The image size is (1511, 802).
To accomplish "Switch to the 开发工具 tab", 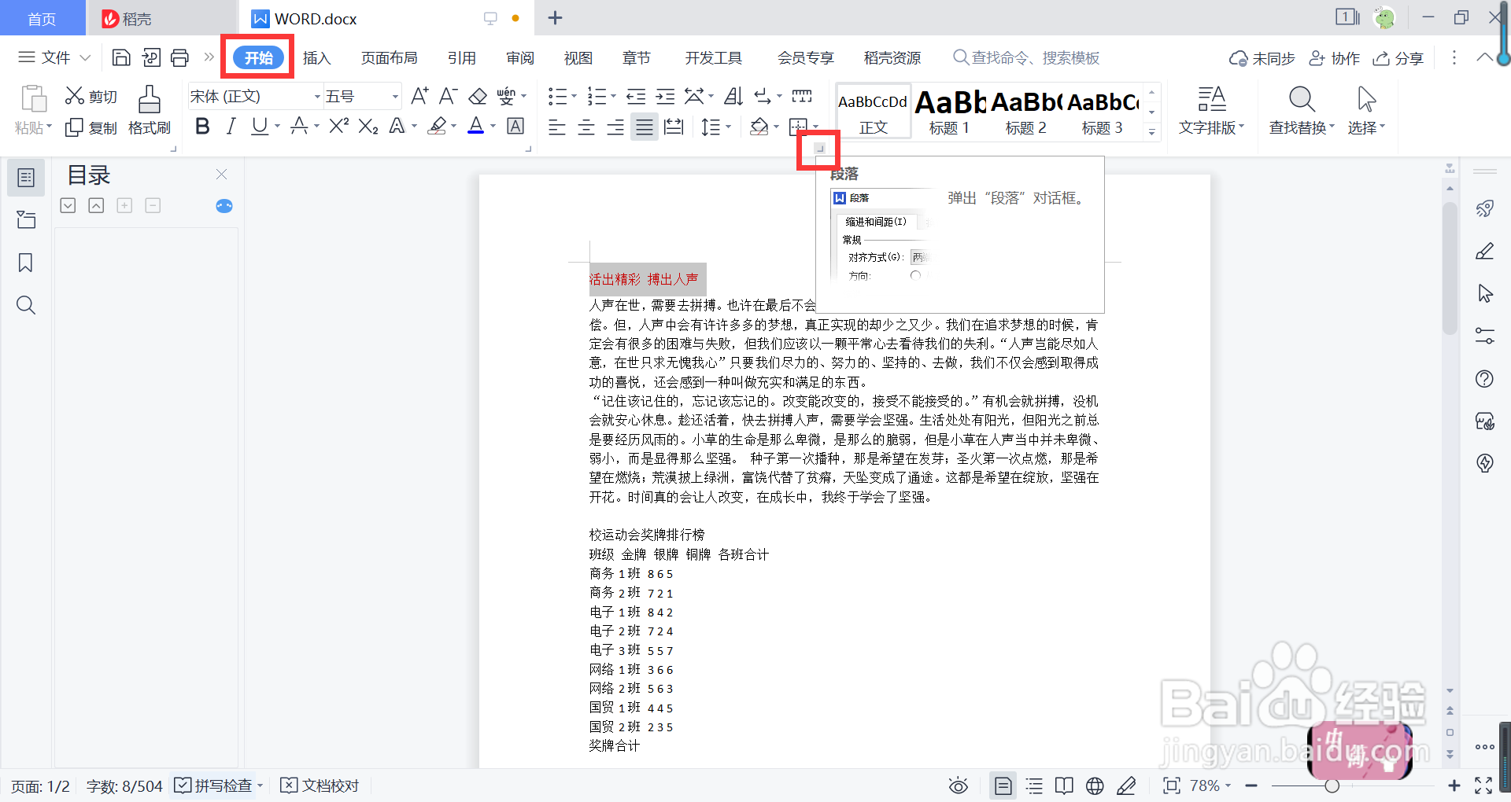I will pos(713,58).
